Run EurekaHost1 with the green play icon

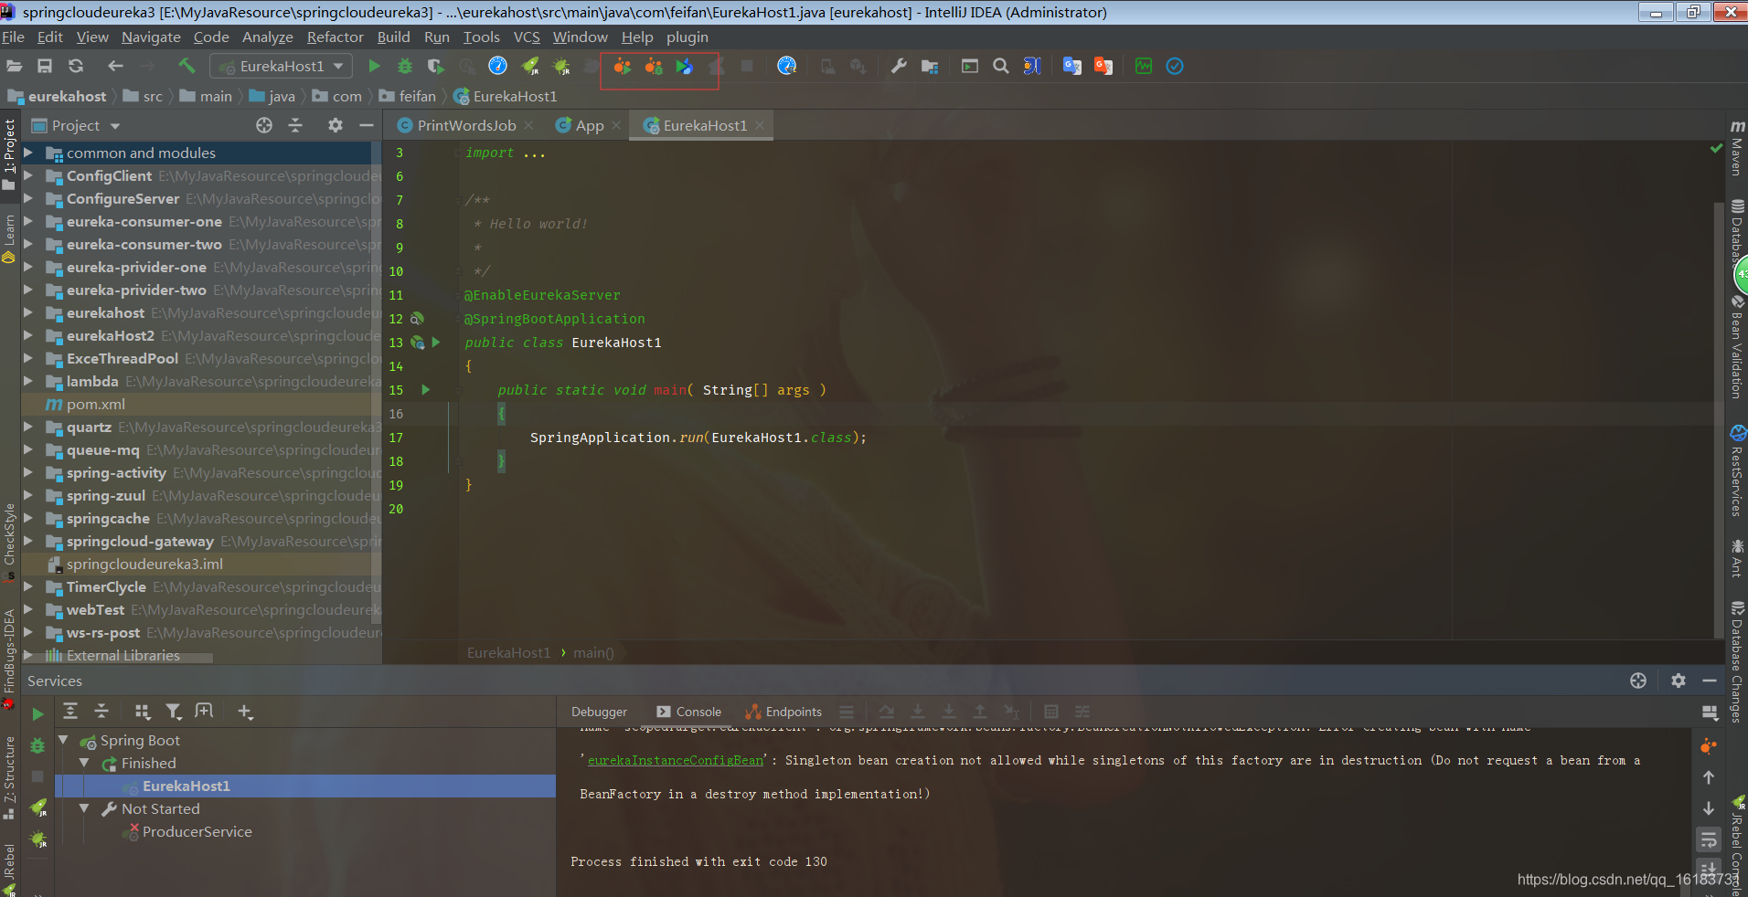click(x=374, y=66)
